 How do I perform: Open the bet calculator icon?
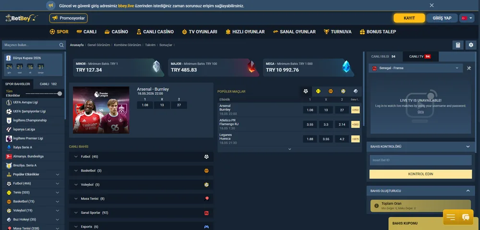pos(458,45)
